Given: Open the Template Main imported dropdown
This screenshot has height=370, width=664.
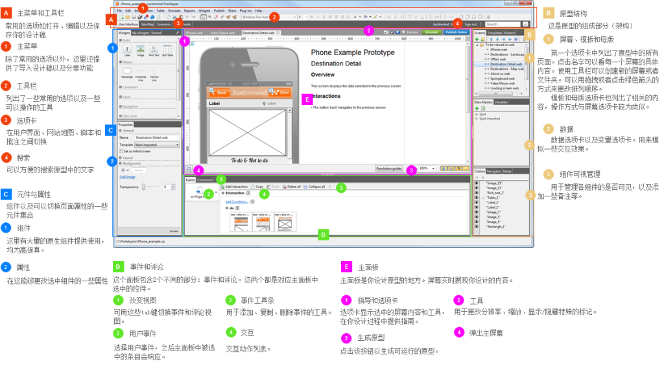Looking at the screenshot, I should [157, 145].
